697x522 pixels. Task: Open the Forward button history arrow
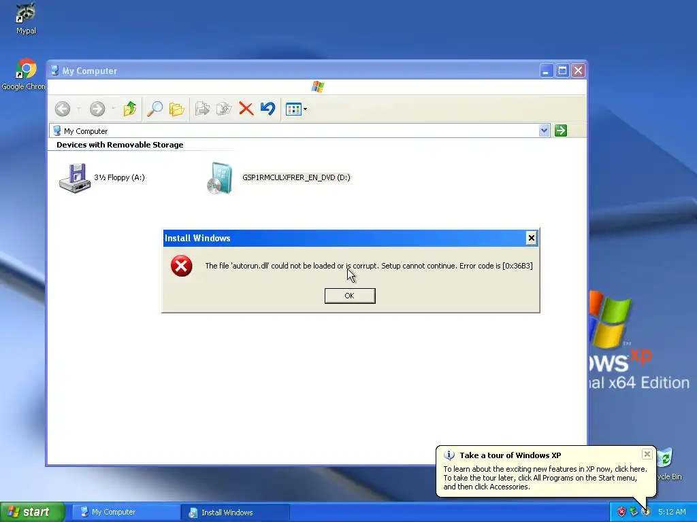pos(114,109)
